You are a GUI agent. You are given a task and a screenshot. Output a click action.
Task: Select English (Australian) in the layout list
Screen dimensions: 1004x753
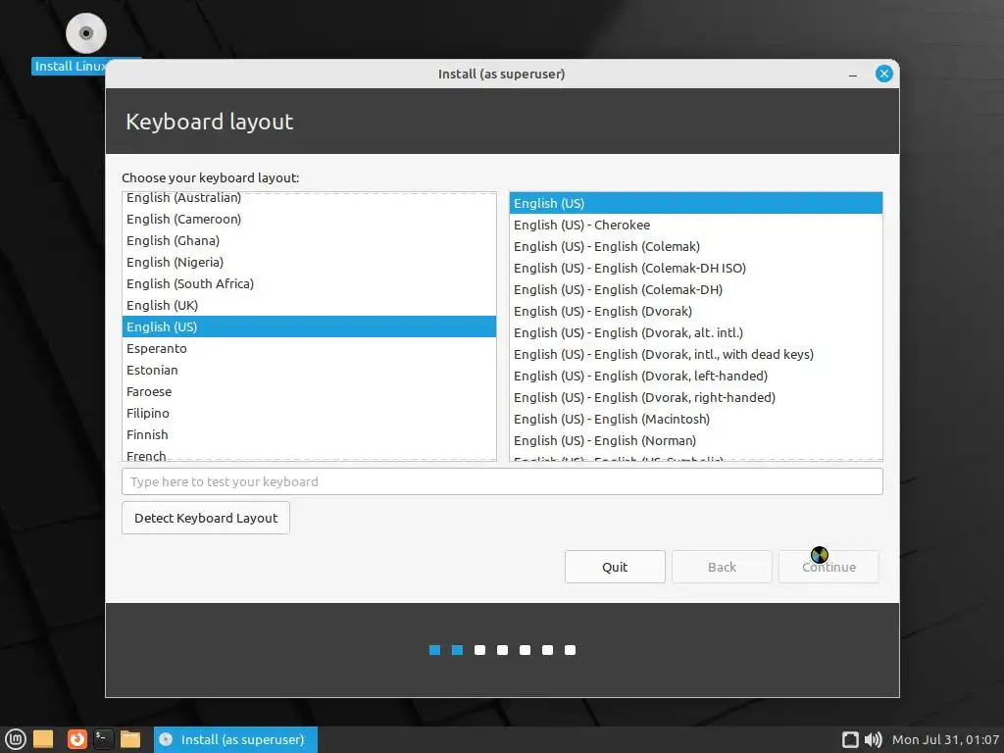point(309,198)
